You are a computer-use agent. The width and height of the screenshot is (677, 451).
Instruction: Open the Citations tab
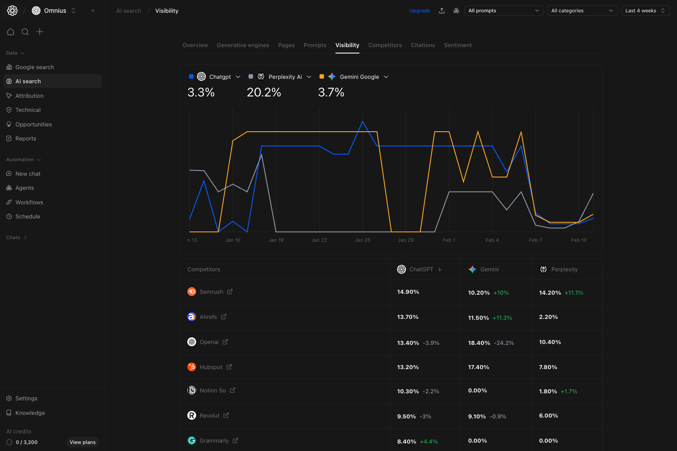(x=423, y=45)
